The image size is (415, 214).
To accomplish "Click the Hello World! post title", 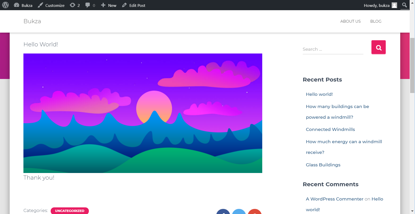I will click(x=41, y=44).
